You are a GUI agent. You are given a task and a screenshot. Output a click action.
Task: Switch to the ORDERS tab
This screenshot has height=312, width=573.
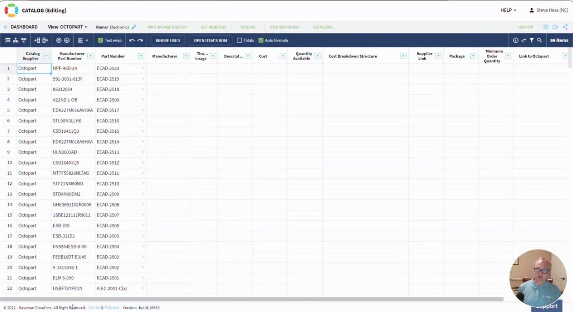click(x=248, y=27)
